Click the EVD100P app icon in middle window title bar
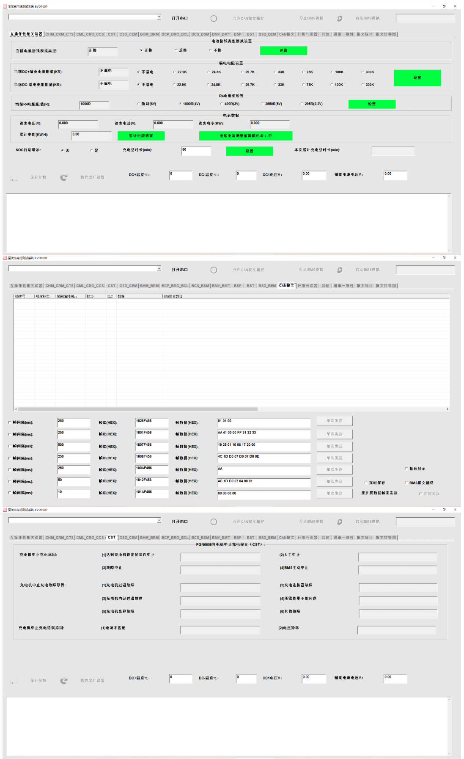464x759 pixels. [5, 258]
